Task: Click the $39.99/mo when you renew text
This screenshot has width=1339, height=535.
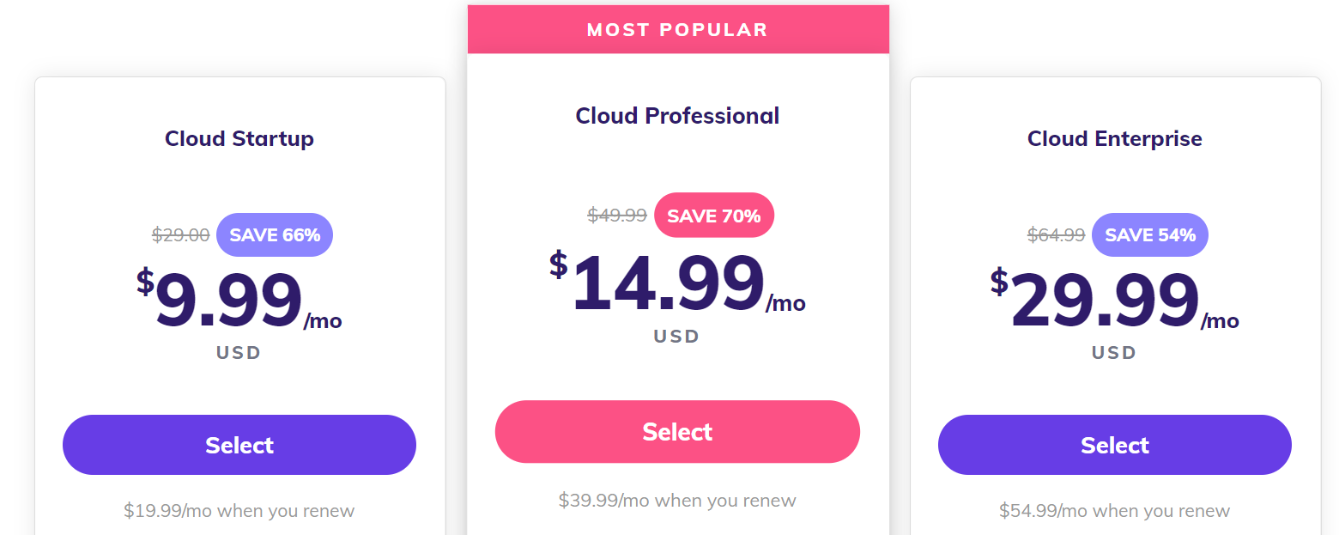Action: 677,500
